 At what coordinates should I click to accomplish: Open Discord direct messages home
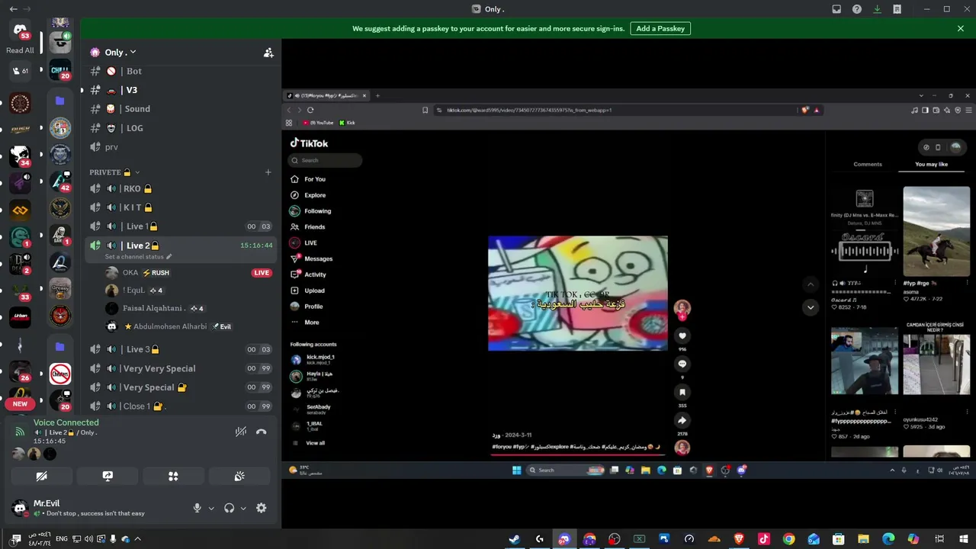pyautogui.click(x=21, y=30)
